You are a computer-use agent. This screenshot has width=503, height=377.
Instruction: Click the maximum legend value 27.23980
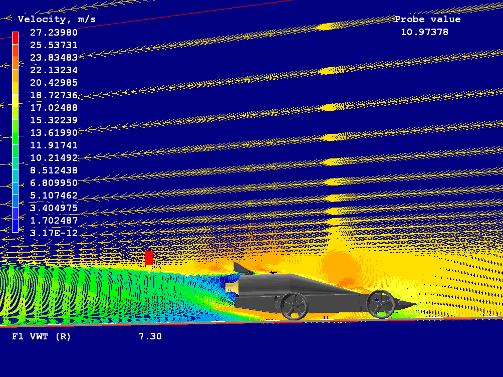[54, 33]
